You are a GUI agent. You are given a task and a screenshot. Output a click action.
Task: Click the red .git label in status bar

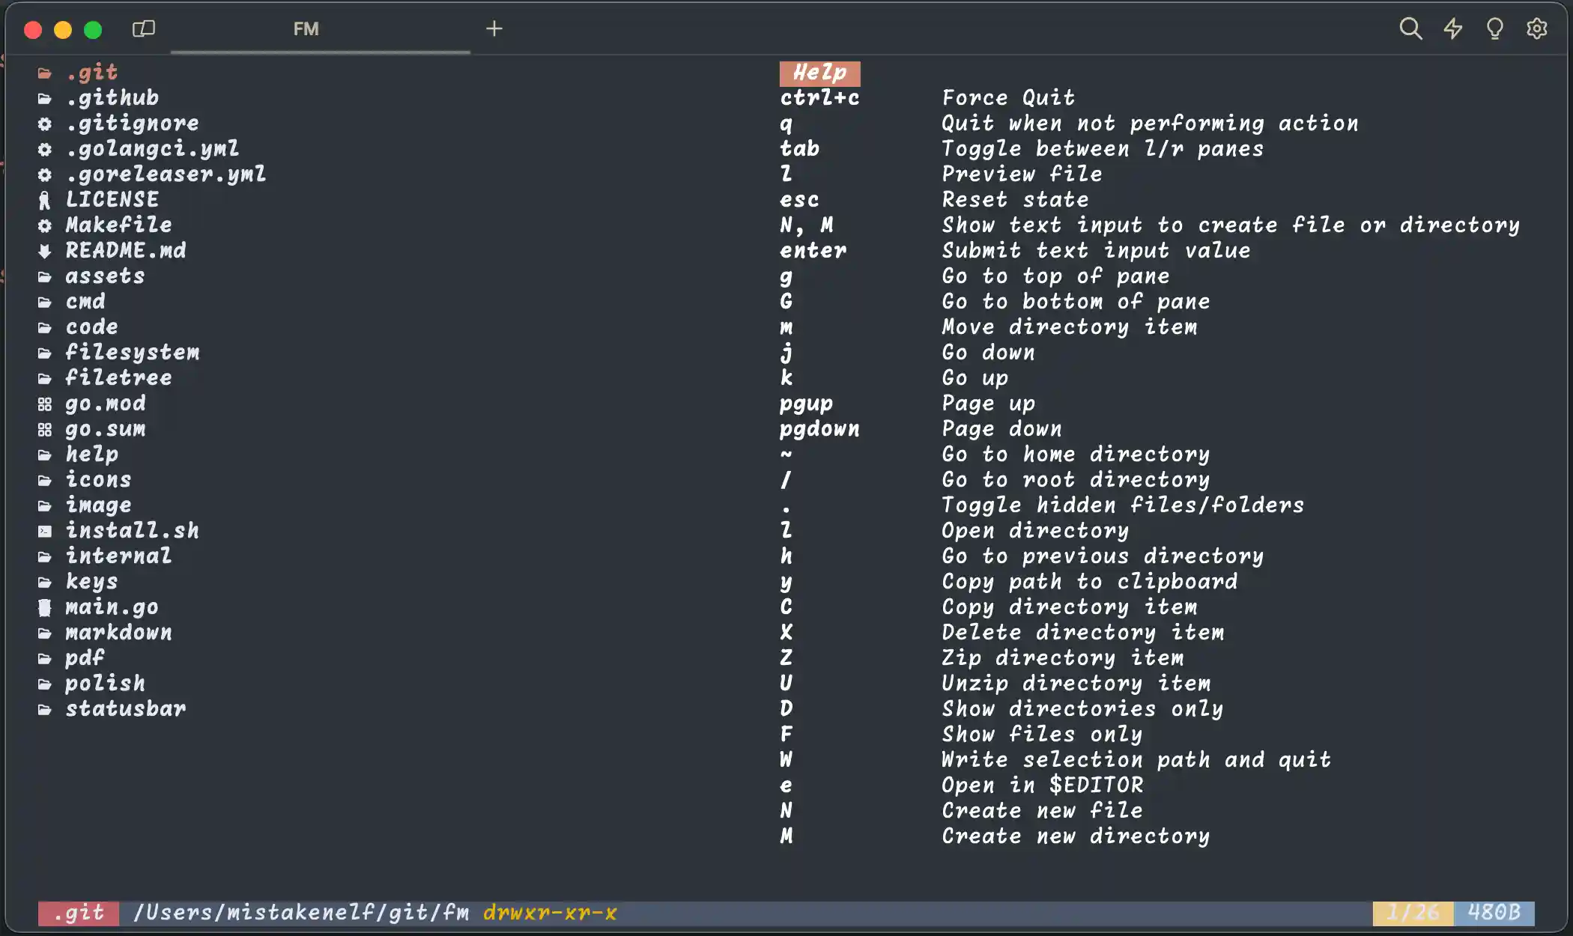click(79, 913)
